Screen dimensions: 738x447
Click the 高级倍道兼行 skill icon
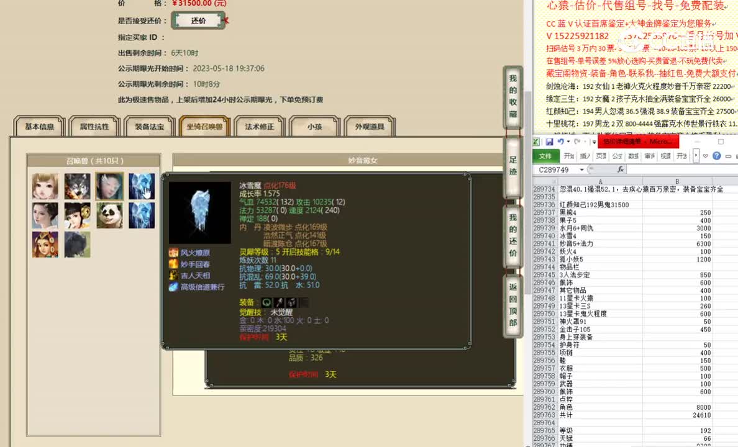[173, 287]
